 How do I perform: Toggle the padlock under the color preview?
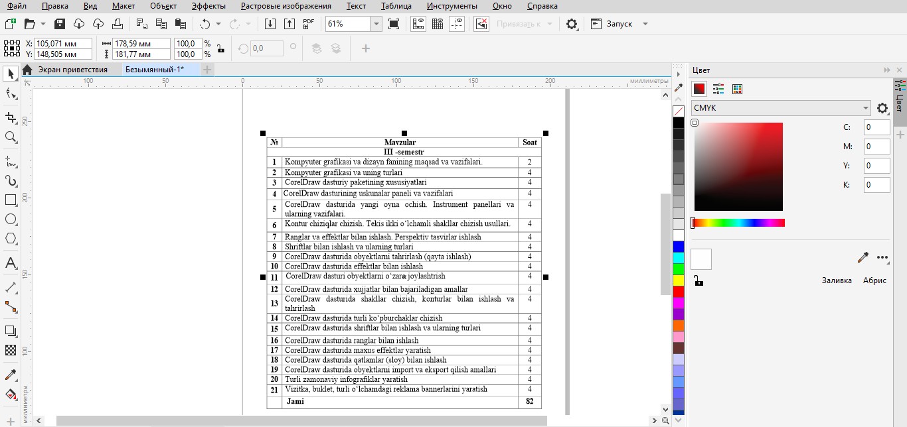[x=699, y=280]
